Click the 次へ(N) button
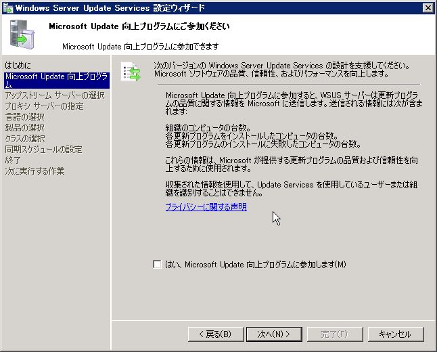Screen dimensions: 437x352 pos(274,334)
